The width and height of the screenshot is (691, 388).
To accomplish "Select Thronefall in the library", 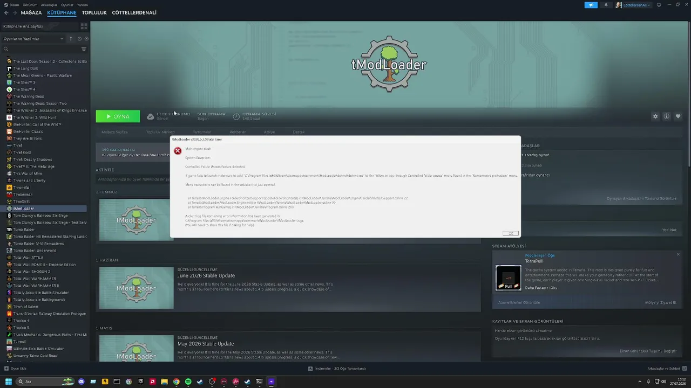I will [23, 188].
